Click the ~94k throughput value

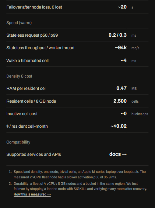[x=121, y=47]
